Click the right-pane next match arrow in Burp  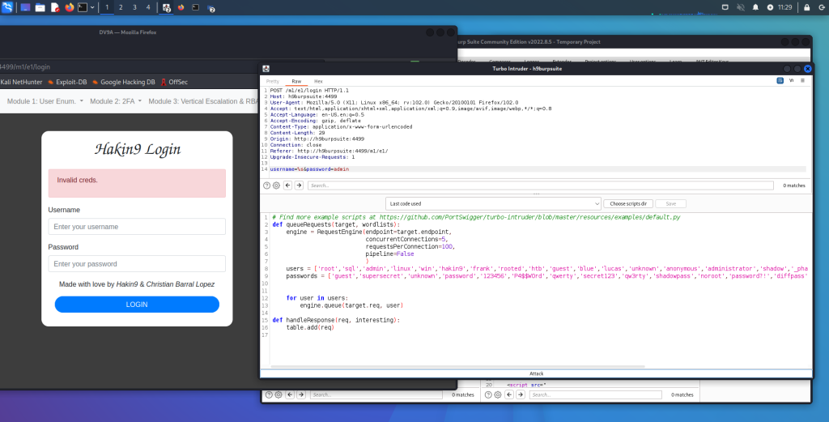pyautogui.click(x=521, y=394)
